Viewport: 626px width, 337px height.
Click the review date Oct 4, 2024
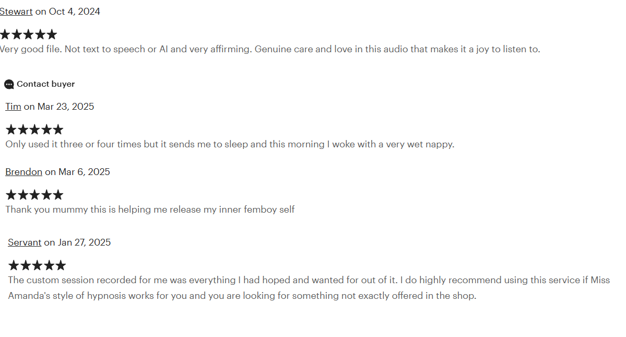[74, 11]
